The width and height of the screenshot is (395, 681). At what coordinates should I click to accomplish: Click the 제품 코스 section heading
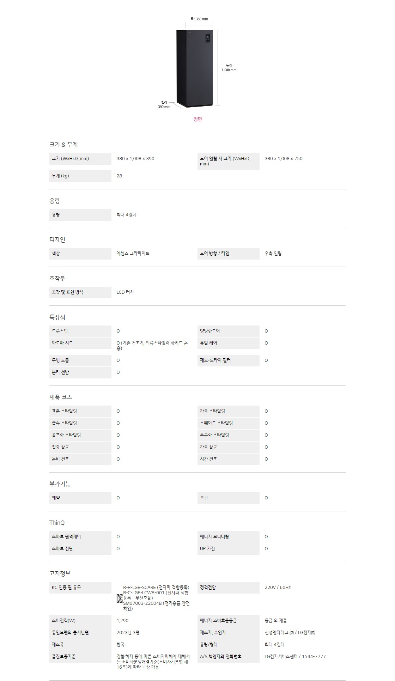[x=61, y=397]
